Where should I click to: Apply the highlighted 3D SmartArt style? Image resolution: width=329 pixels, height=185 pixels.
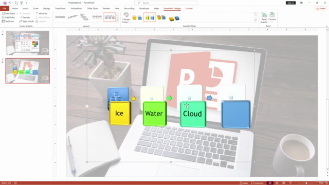[x=150, y=17]
